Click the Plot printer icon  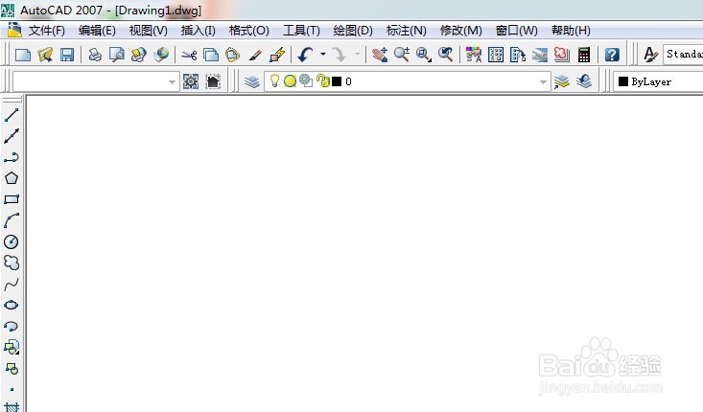95,55
